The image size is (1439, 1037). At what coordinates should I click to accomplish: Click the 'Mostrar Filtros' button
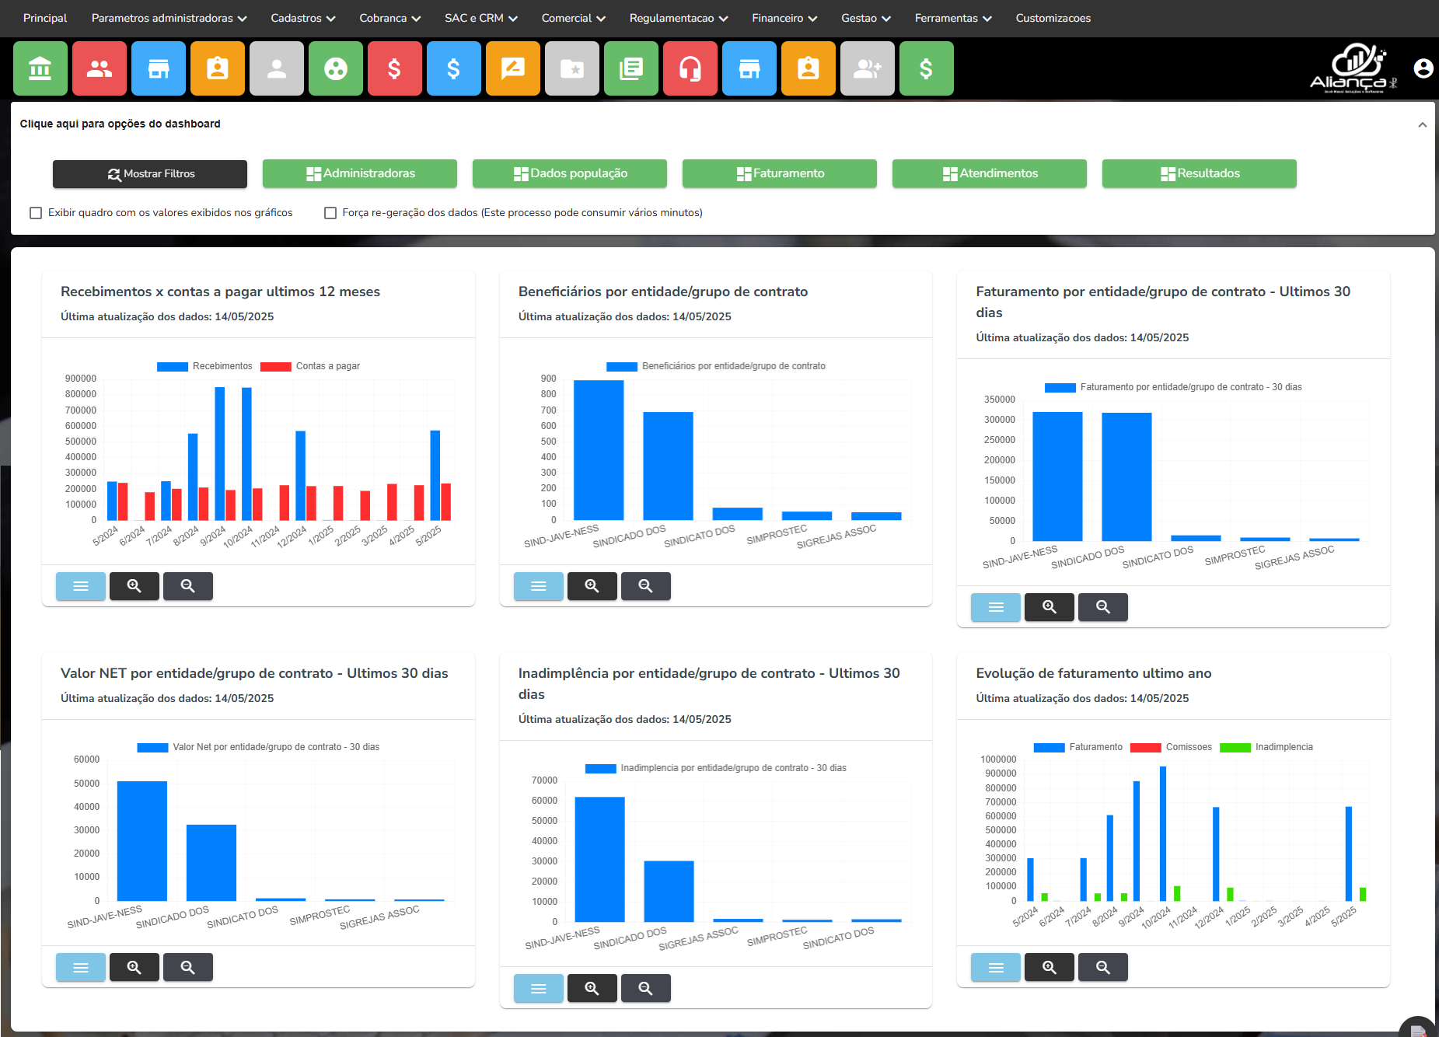pos(149,173)
